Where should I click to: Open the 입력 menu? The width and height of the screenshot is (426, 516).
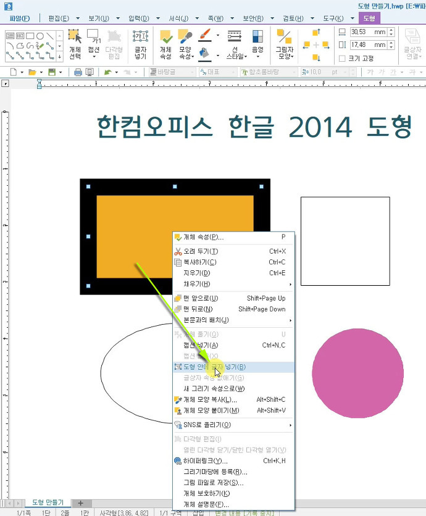(x=139, y=19)
